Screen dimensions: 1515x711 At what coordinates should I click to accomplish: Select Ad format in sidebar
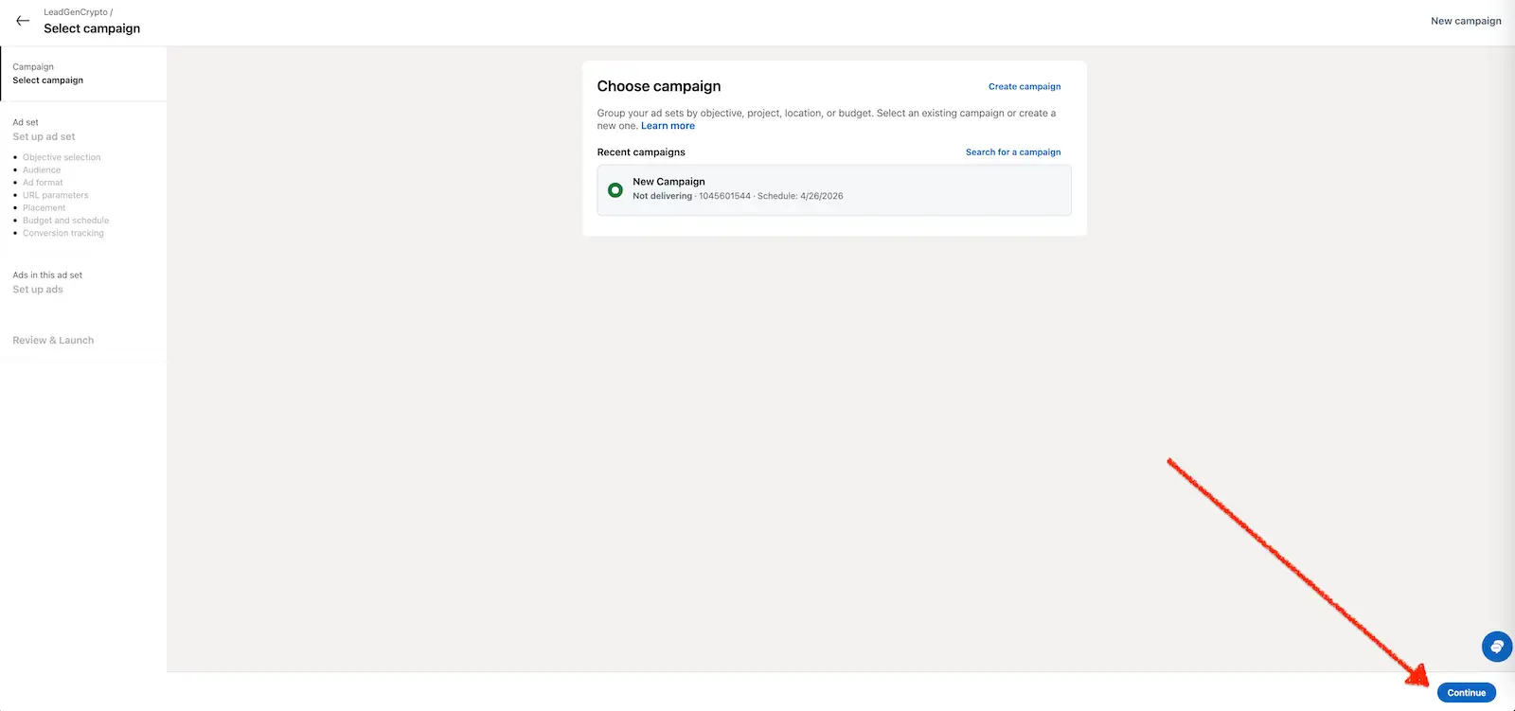pos(43,183)
